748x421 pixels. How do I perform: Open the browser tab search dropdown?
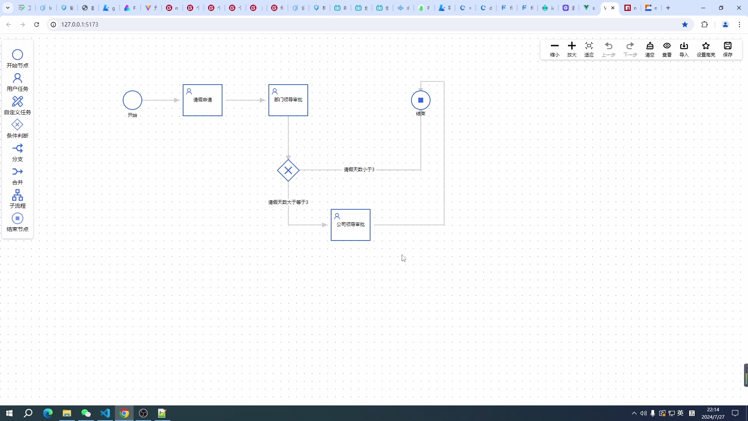[x=7, y=7]
